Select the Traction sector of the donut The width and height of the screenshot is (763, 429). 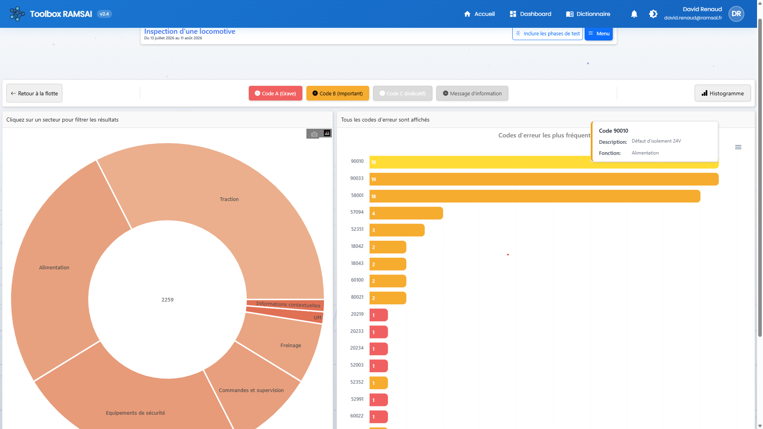229,199
